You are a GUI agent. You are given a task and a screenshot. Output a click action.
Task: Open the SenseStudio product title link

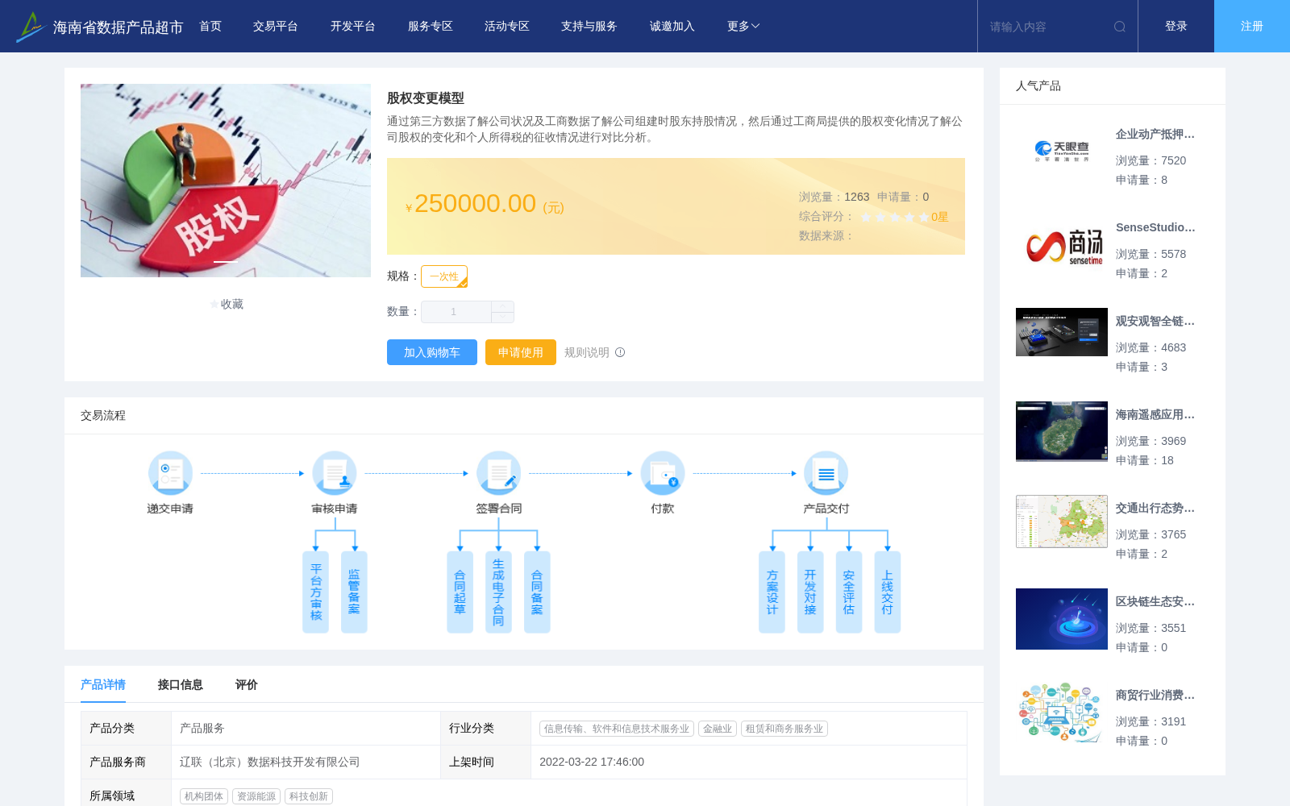(x=1155, y=228)
